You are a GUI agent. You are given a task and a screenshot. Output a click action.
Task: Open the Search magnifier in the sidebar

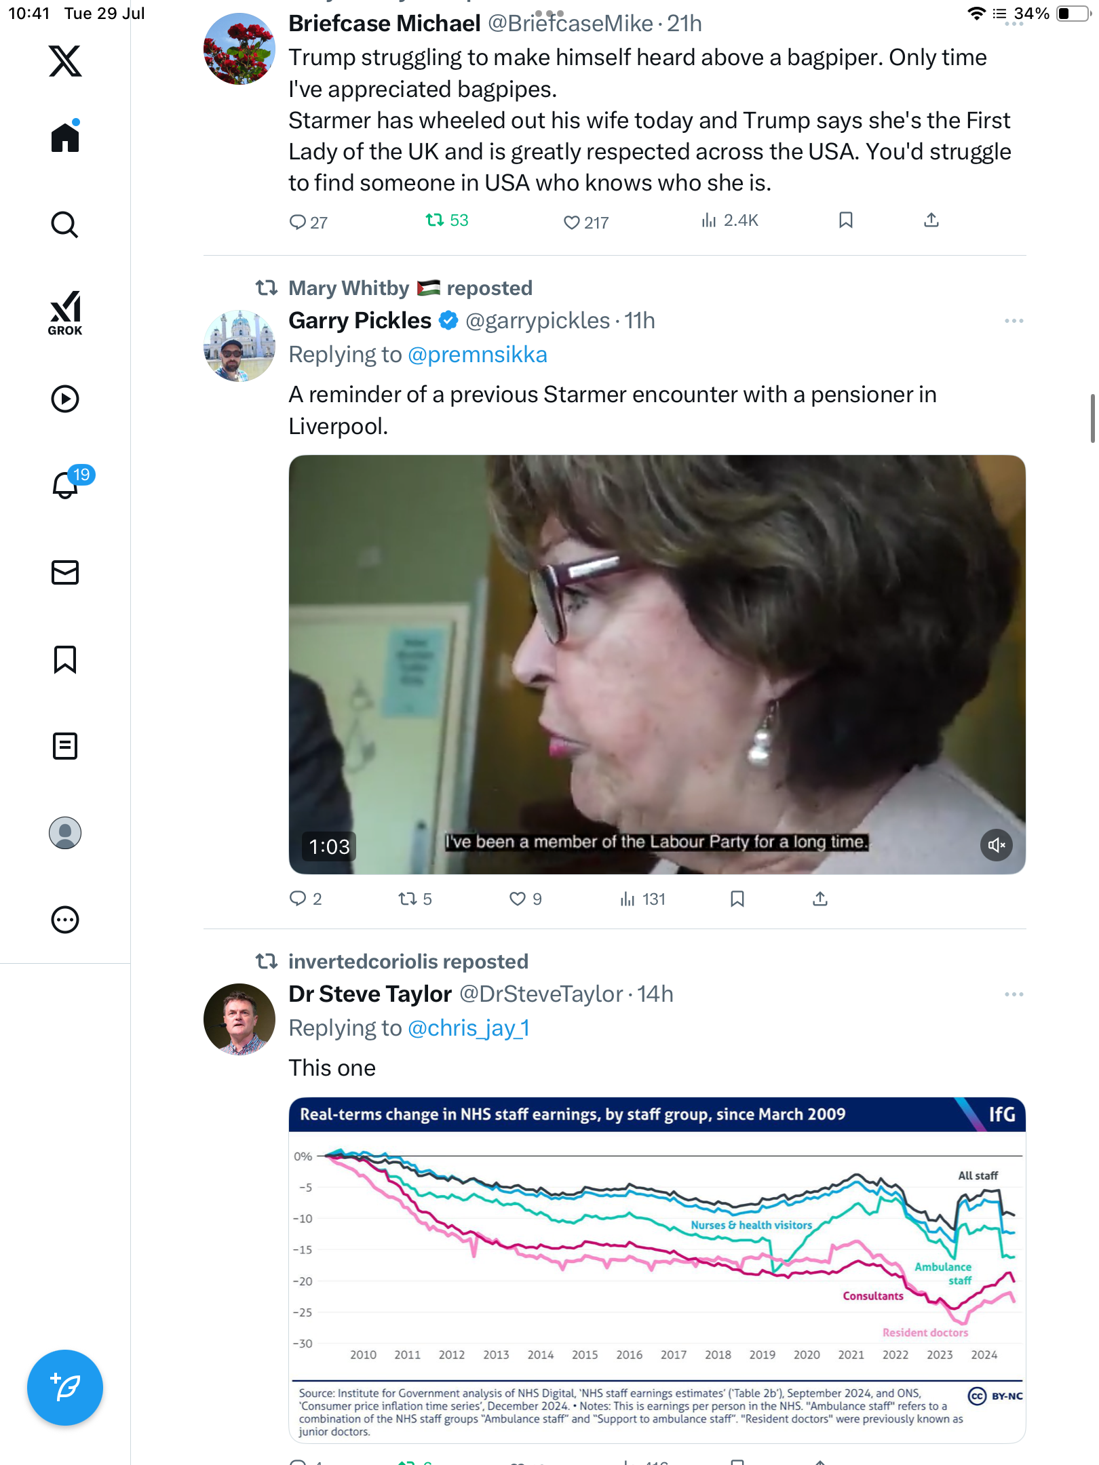click(65, 224)
